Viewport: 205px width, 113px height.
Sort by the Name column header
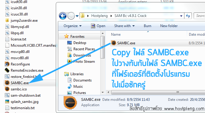[116, 34]
